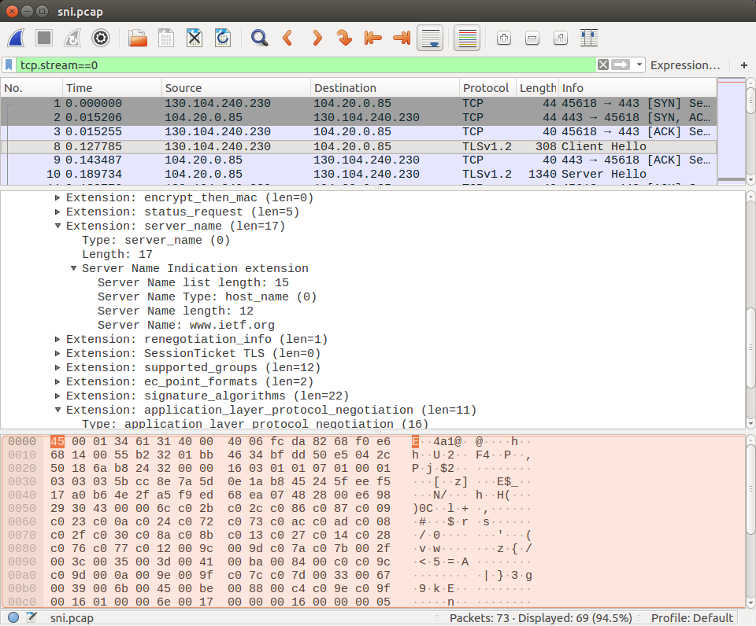Select packet 3 ACK row
756x626 pixels.
coord(358,132)
